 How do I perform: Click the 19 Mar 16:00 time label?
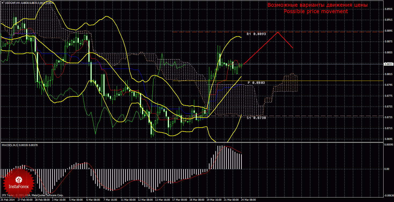pos(214,200)
